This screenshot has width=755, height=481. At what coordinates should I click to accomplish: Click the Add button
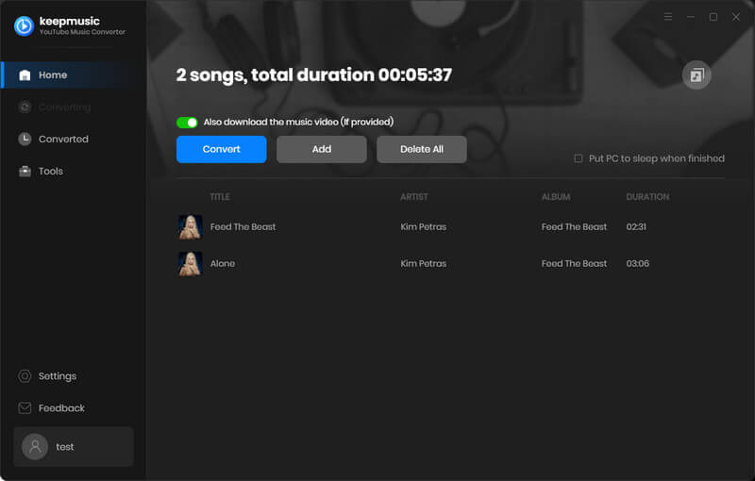[x=322, y=149]
